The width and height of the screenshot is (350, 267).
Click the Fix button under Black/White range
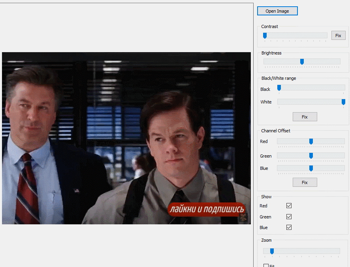305,117
